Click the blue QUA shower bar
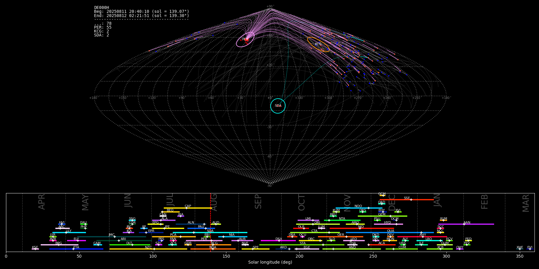 390,233
